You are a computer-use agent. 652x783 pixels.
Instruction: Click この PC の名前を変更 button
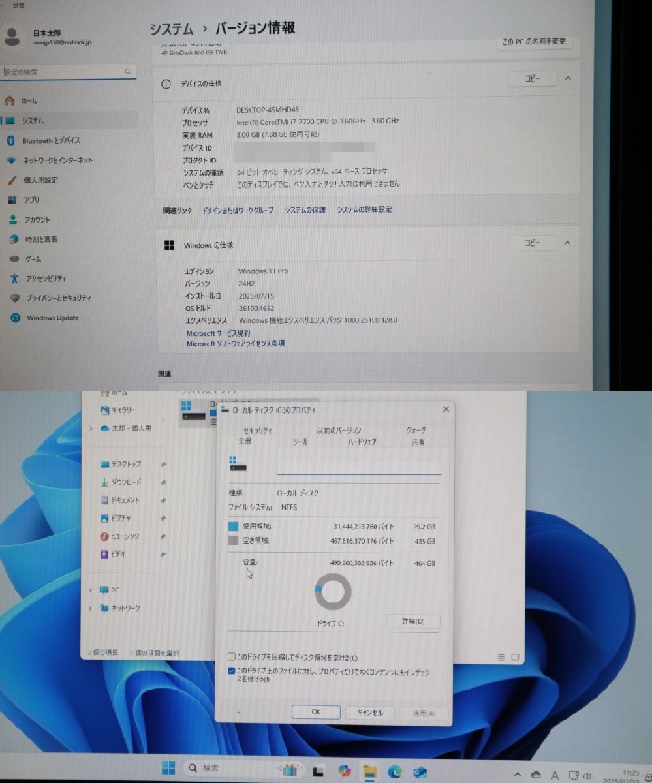[x=534, y=42]
